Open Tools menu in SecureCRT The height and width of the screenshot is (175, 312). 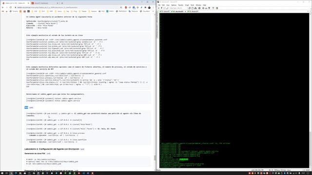[192, 5]
